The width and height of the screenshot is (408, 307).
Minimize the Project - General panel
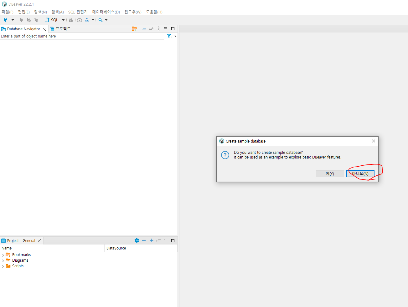(166, 240)
